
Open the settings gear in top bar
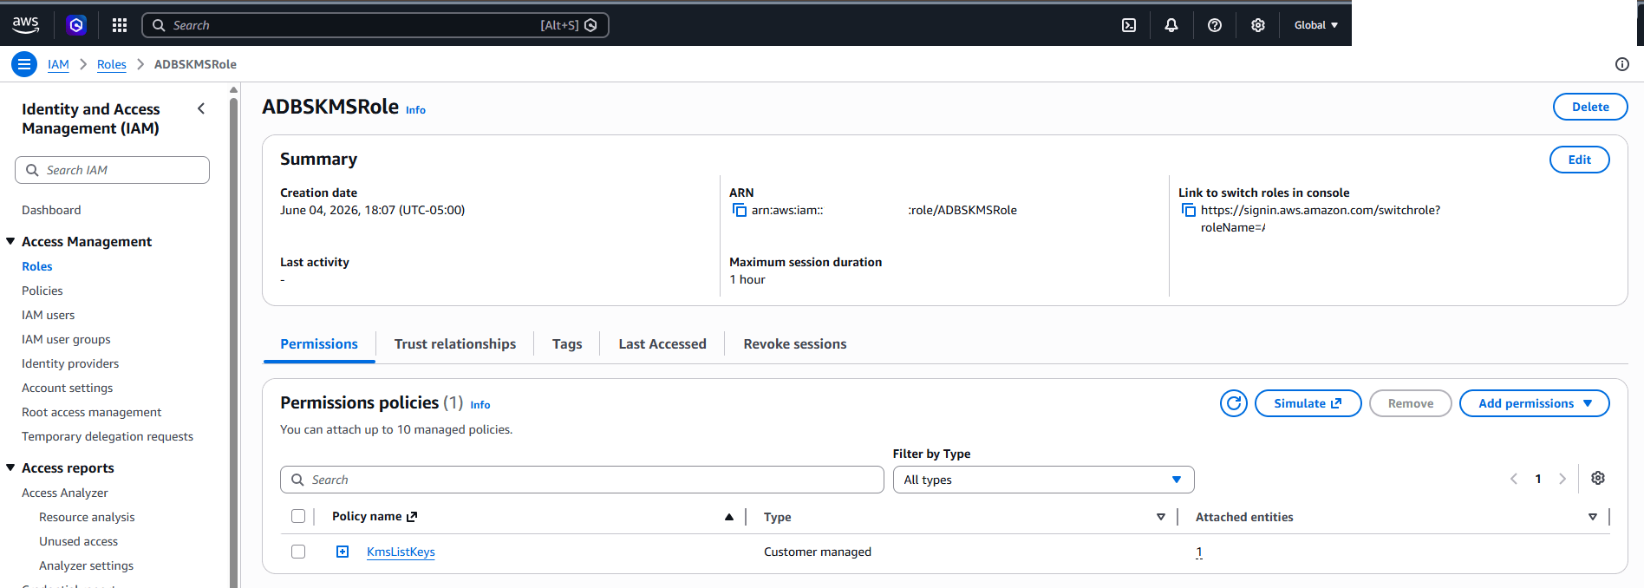click(1258, 25)
